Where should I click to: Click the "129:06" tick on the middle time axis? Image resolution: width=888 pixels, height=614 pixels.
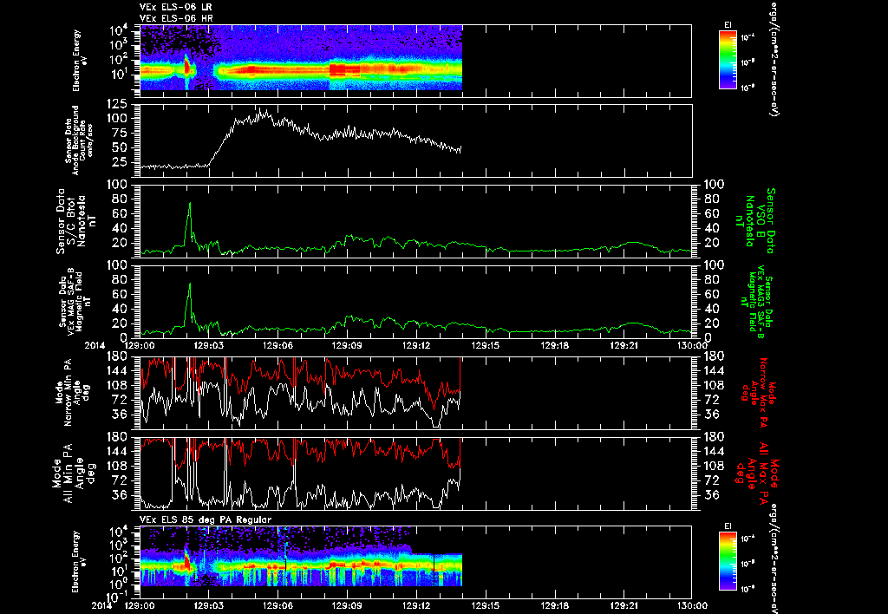click(278, 345)
